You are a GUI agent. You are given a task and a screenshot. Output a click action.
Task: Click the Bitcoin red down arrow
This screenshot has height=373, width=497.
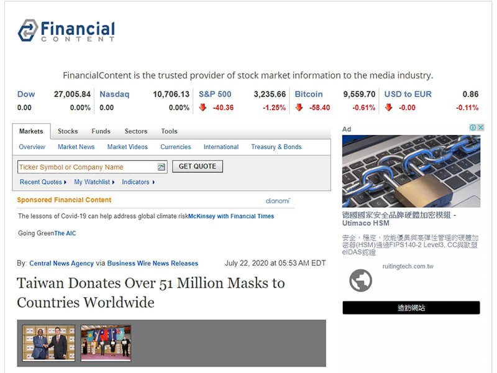(299, 108)
